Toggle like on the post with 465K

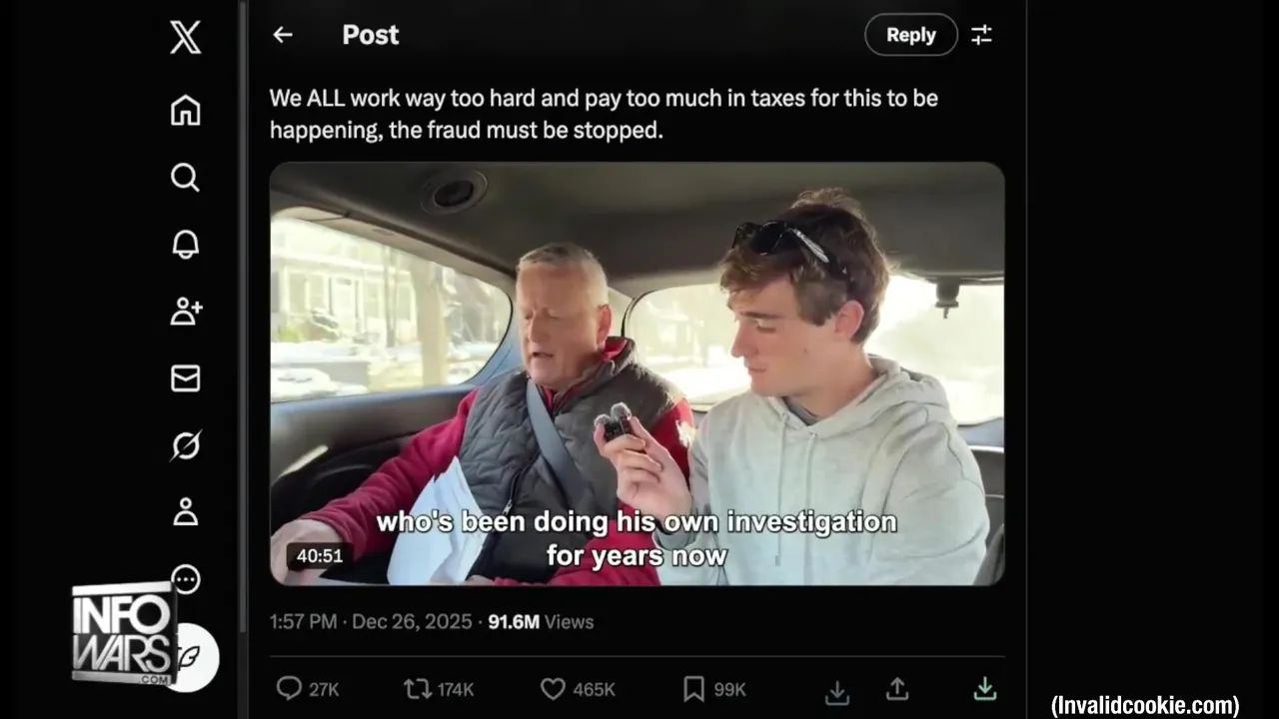point(553,688)
